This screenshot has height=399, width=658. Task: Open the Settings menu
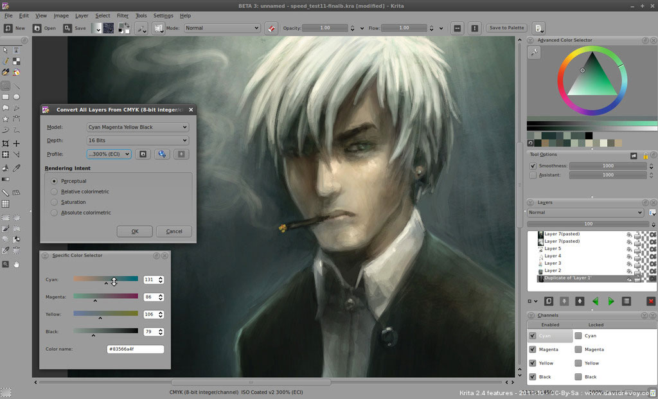[x=163, y=15]
